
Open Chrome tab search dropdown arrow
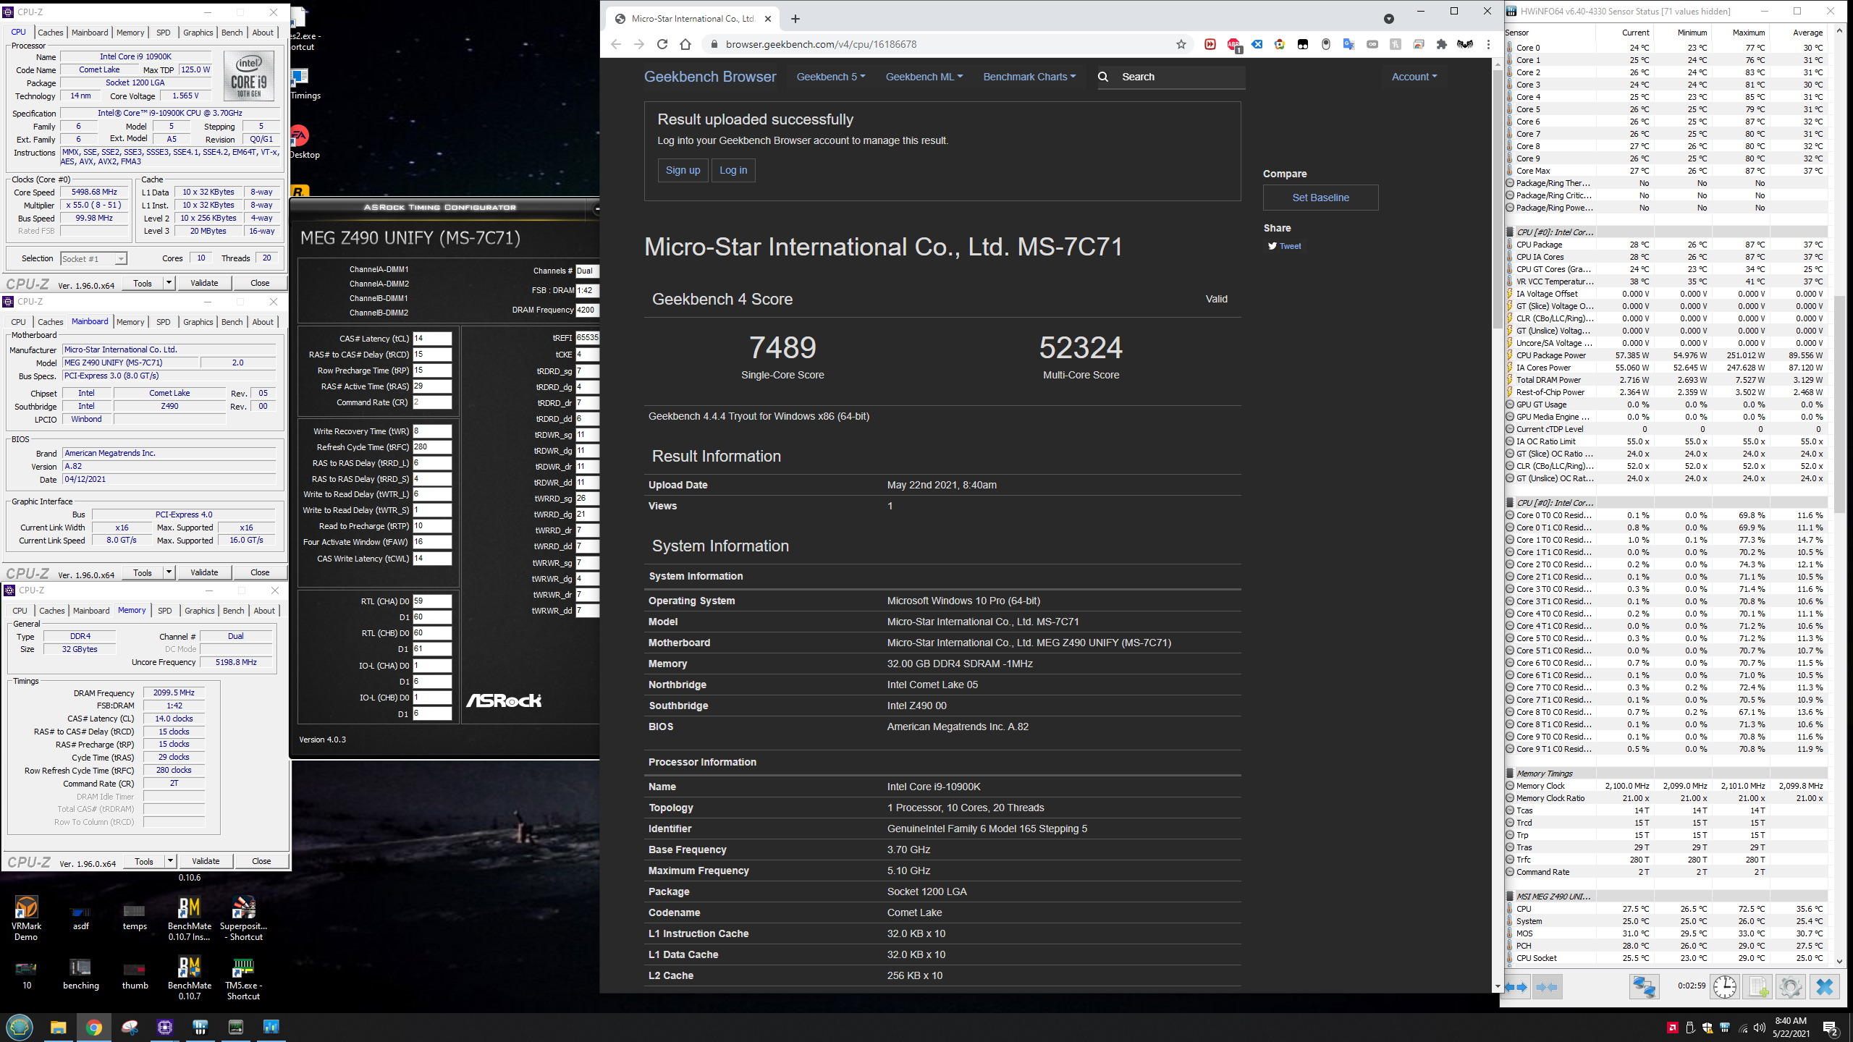(x=1388, y=19)
